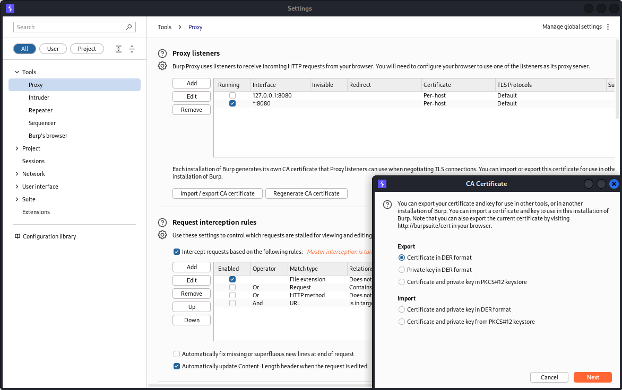Click the Proxy breadcrumb

pos(195,27)
